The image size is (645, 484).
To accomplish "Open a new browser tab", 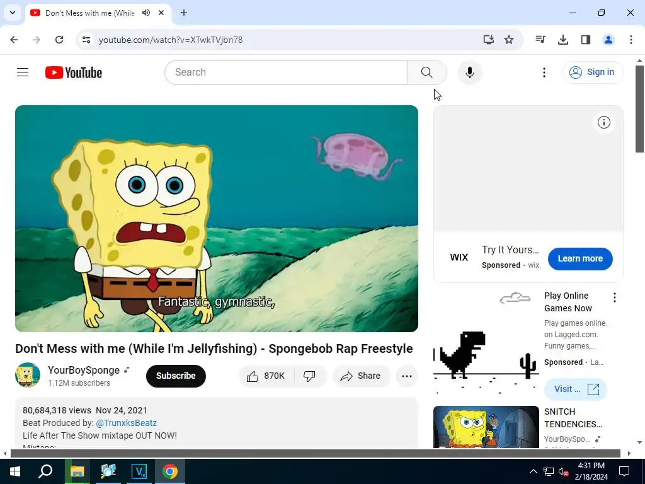I will point(184,13).
